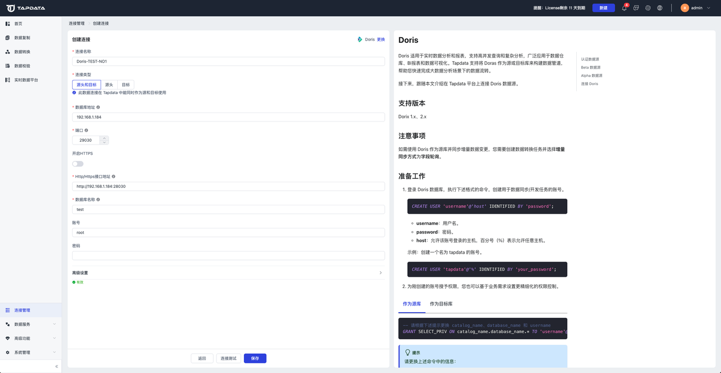Viewport: 721px width, 373px height.
Task: Jump to 认证数据源 in doc outline
Action: point(590,59)
